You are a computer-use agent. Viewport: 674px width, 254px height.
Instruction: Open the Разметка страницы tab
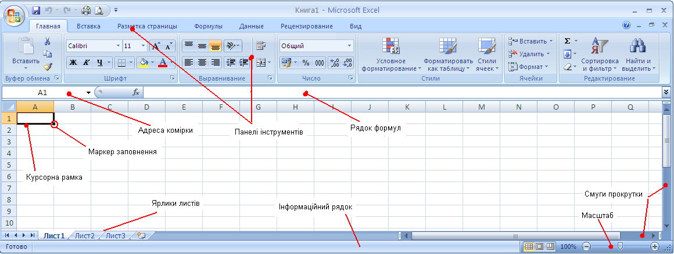click(147, 26)
